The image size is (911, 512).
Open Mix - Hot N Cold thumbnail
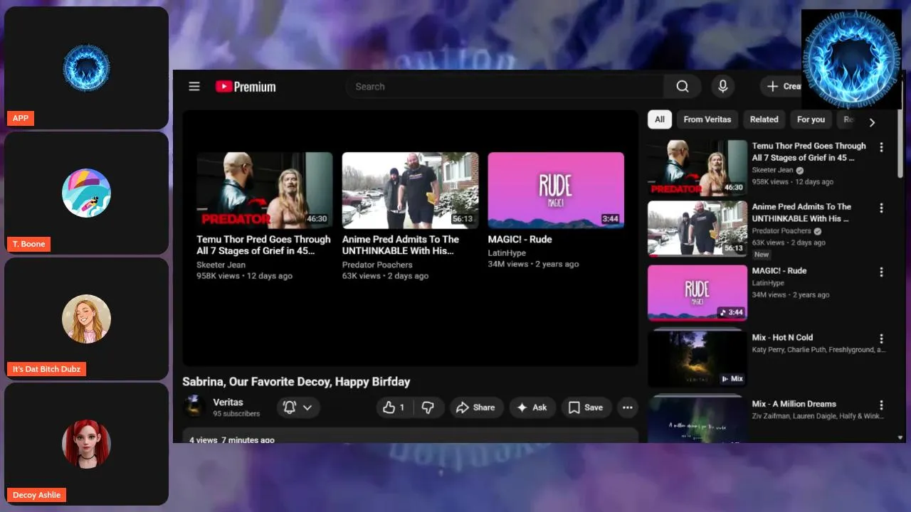point(697,358)
